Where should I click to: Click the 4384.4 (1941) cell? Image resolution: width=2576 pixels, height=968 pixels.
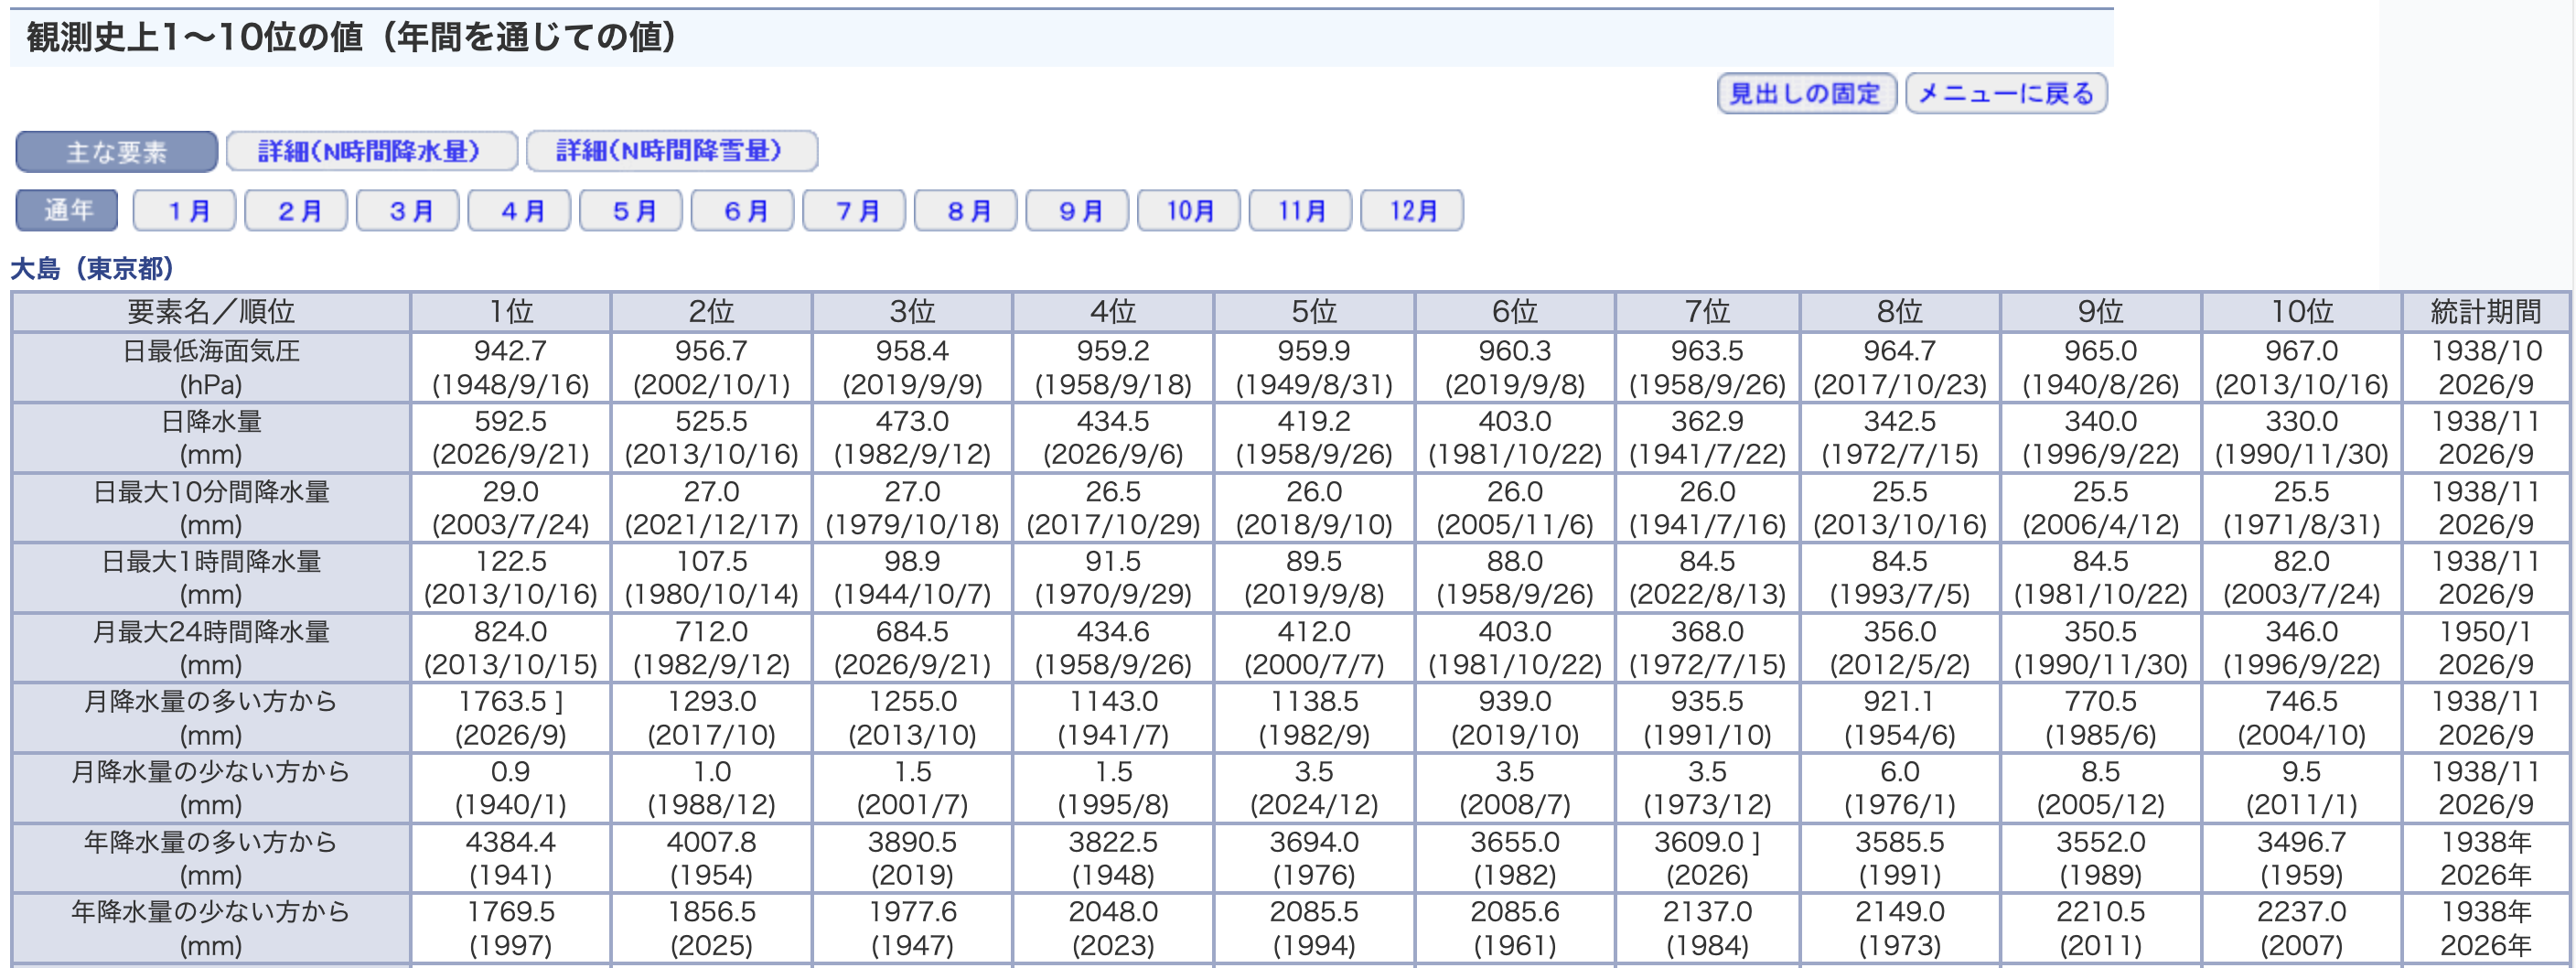pos(511,858)
